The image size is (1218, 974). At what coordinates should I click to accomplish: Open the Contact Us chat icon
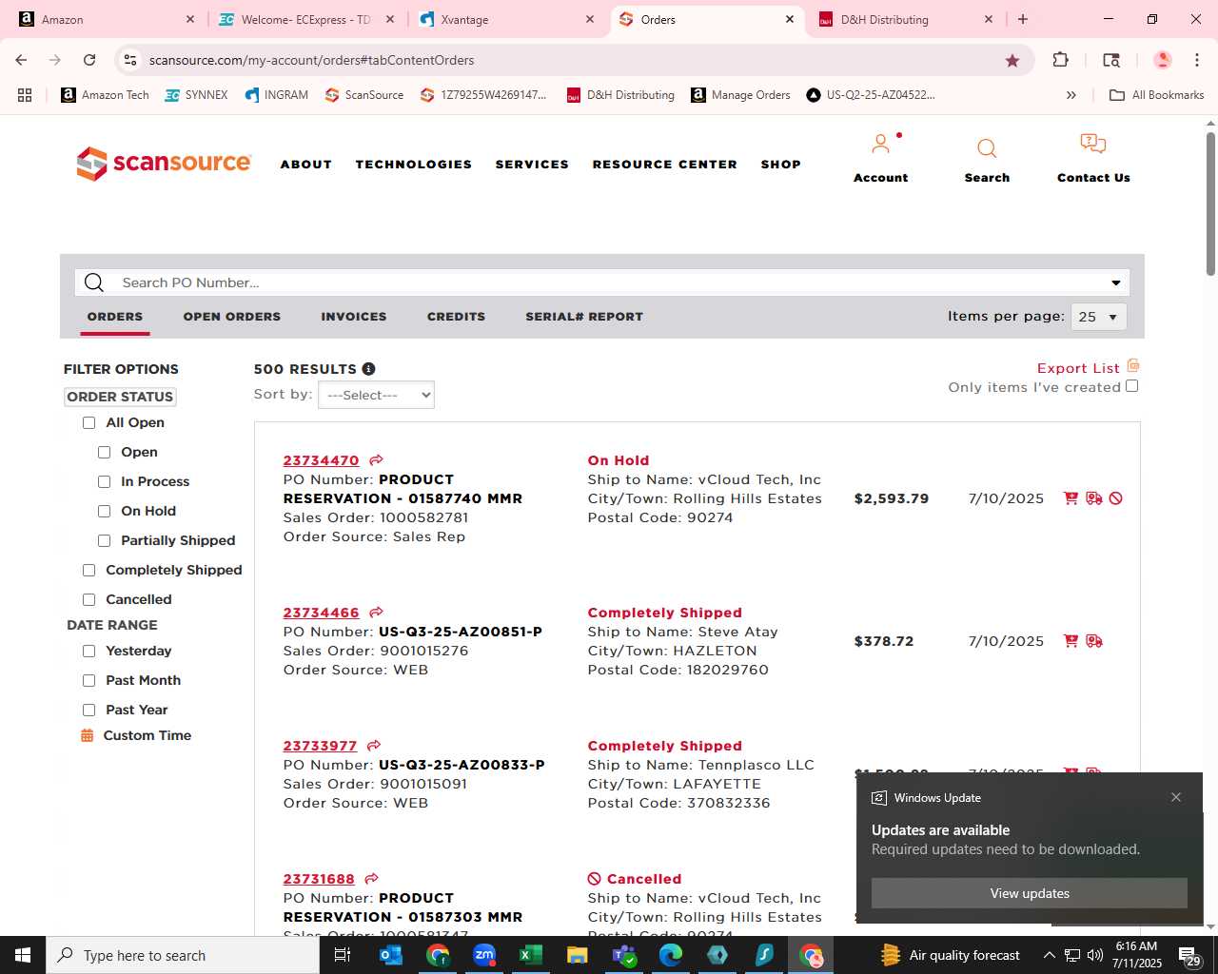(x=1093, y=144)
